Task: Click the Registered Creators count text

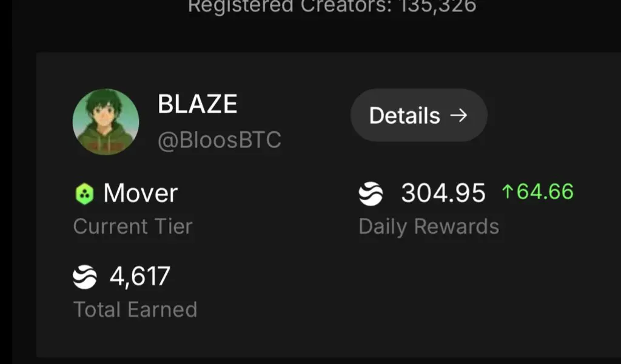Action: 332,6
